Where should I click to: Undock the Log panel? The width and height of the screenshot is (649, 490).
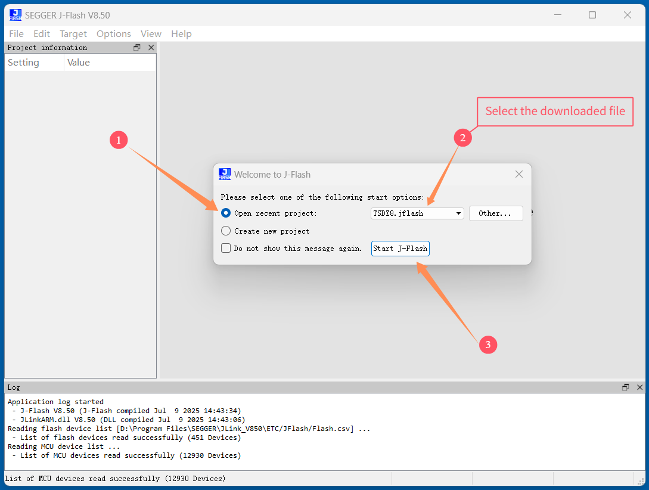pos(625,387)
